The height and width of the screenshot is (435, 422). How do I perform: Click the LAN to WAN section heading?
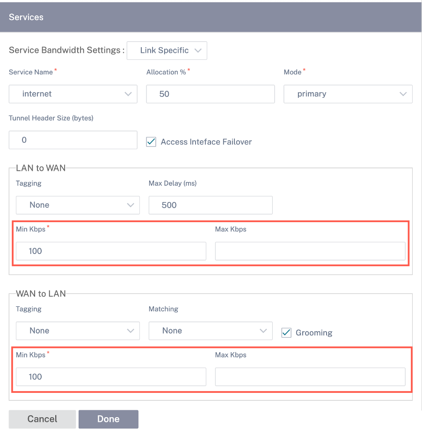click(41, 168)
